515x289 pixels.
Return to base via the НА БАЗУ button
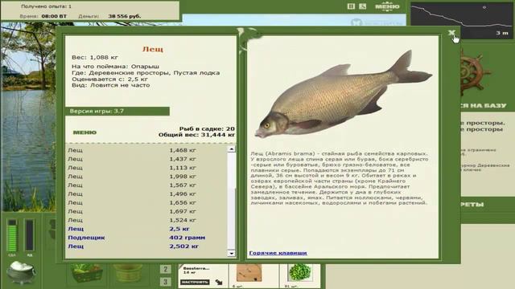pyautogui.click(x=483, y=105)
